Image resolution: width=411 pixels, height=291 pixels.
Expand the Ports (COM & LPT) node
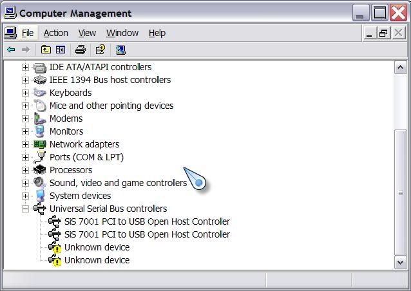click(25, 157)
